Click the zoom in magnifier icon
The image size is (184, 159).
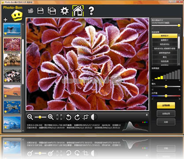tap(51, 117)
